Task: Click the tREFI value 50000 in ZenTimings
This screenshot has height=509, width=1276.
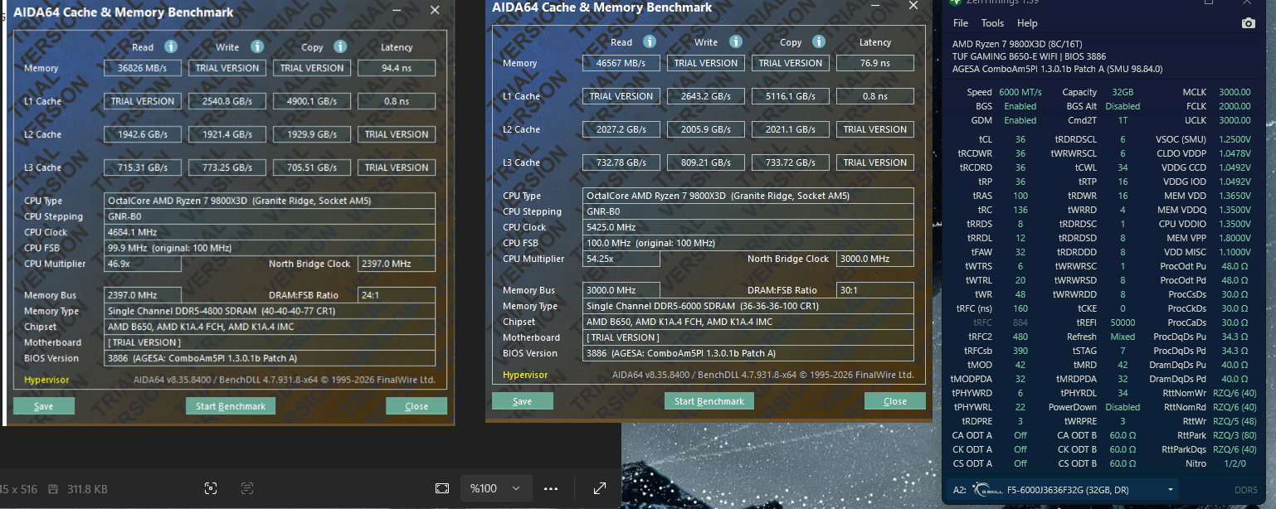Action: click(1123, 322)
